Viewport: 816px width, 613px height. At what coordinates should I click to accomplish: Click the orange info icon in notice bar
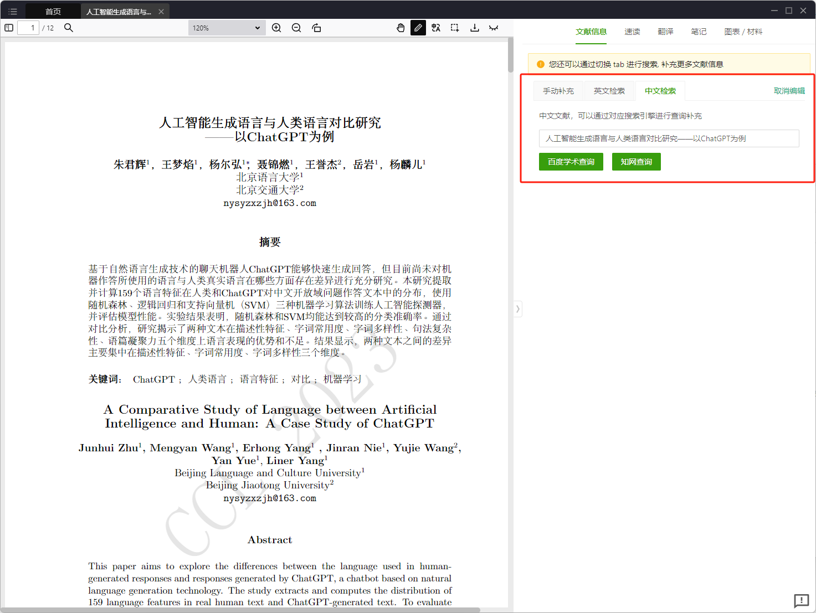pos(541,64)
